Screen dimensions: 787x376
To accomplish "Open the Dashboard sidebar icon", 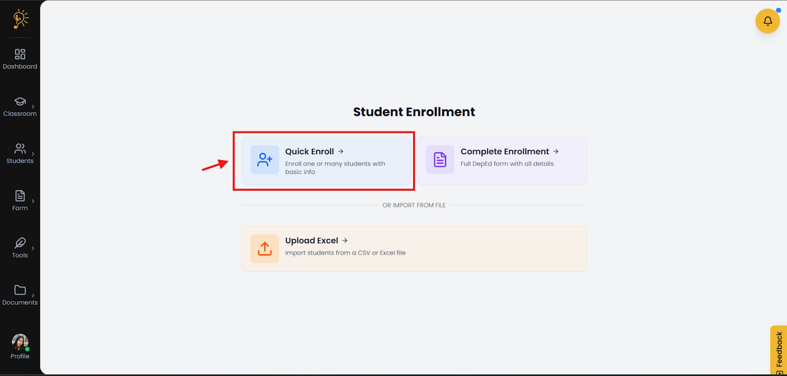I will tap(20, 54).
